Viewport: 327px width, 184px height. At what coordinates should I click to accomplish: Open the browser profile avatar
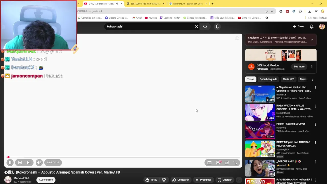322,11
